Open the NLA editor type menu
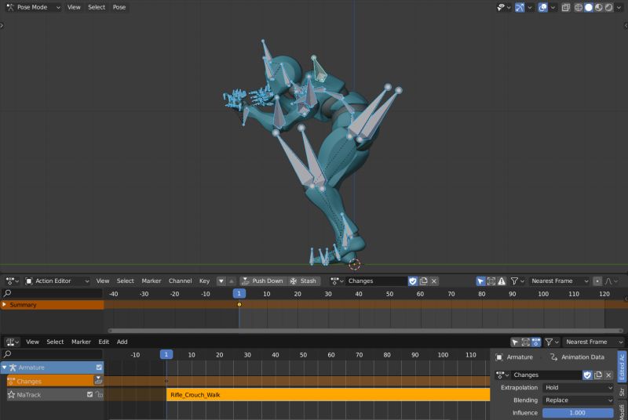This screenshot has height=420, width=628. [13, 342]
